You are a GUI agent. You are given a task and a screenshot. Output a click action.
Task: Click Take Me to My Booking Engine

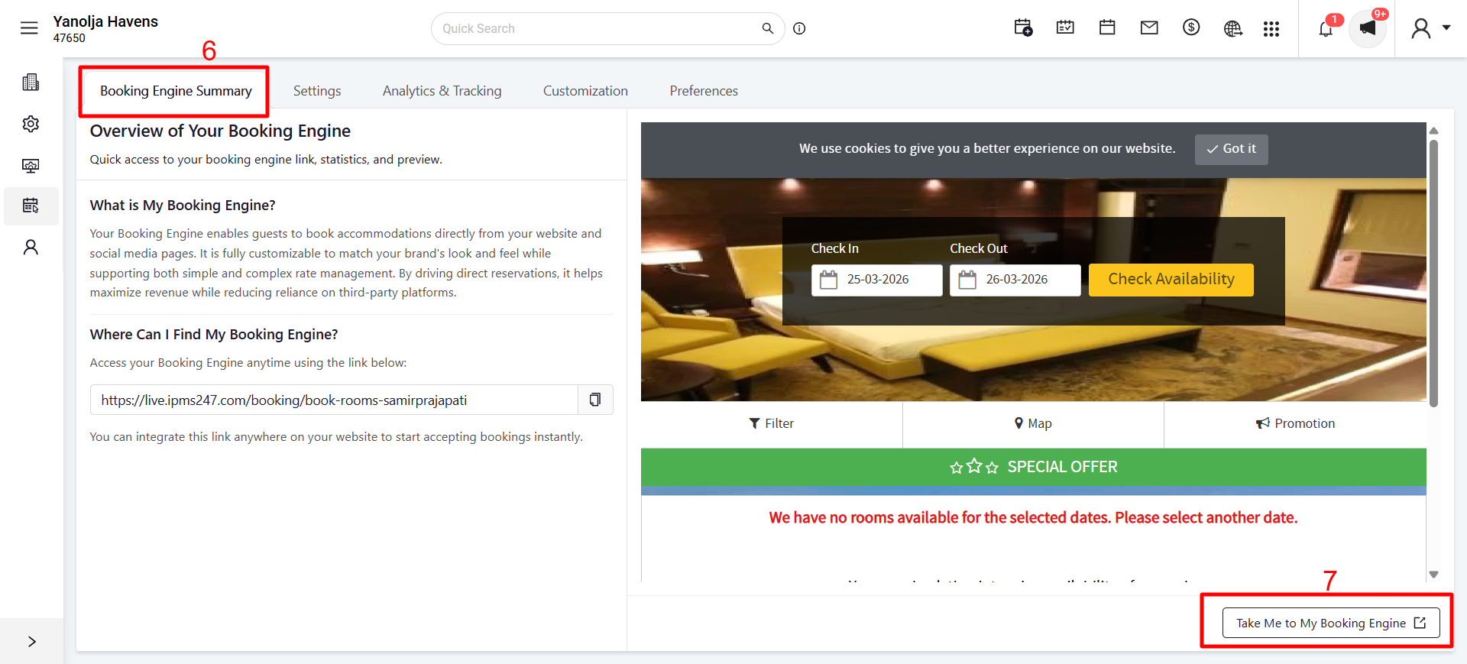(1331, 623)
